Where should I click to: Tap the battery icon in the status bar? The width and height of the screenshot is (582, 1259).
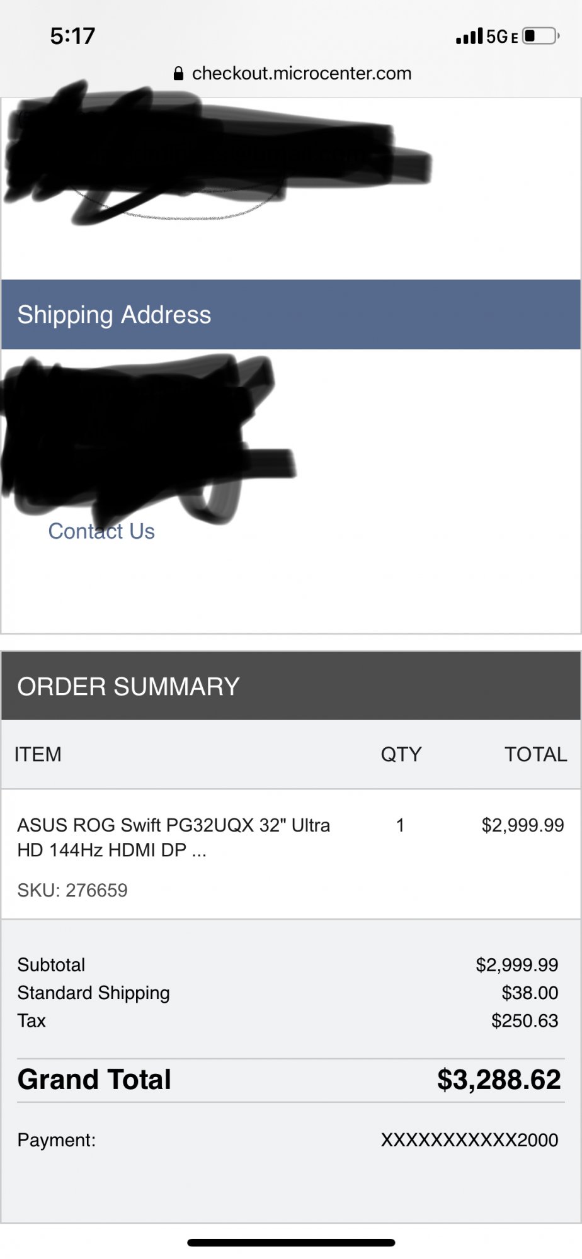[540, 36]
